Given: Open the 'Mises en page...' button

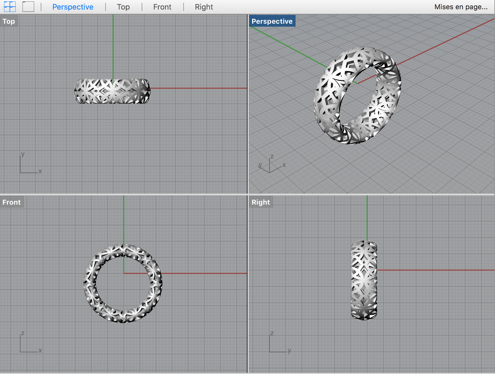Looking at the screenshot, I should coord(461,7).
